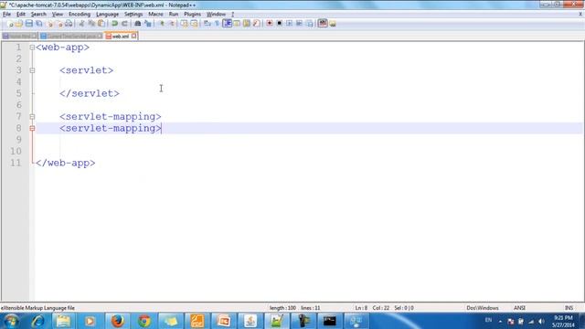The image size is (585, 329).
Task: Collapse the servlet-mapping fold on line 7
Action: coord(32,117)
